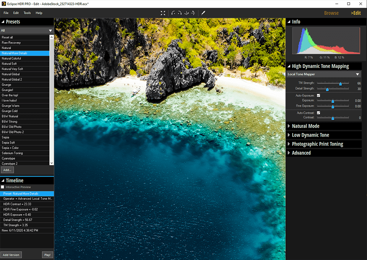Rotate the image counterclockwise
The height and width of the screenshot is (260, 367).
(174, 13)
